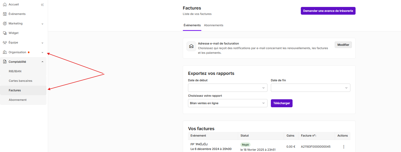
Task: Open the Bilan ventes en ligne report dropdown
Action: pos(228,103)
